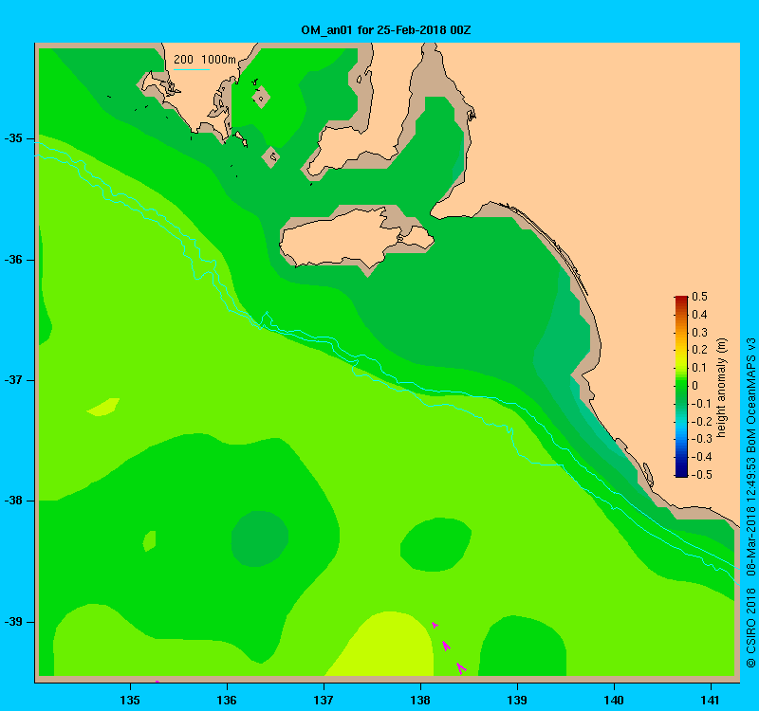Screen dimensions: 759x711
Task: Click the dark green circular eddy near 136.3, -38.3
Action: pyautogui.click(x=260, y=538)
